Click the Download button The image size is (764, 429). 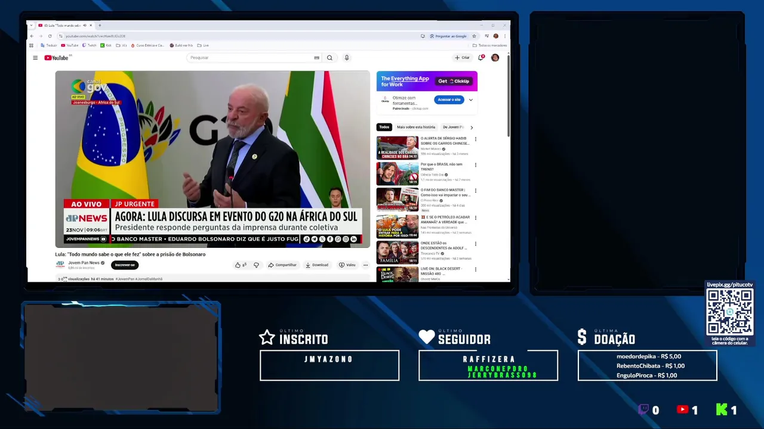click(x=317, y=265)
